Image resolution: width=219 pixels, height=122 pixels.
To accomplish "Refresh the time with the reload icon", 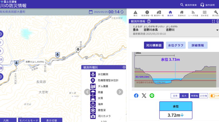I will 122,12.
